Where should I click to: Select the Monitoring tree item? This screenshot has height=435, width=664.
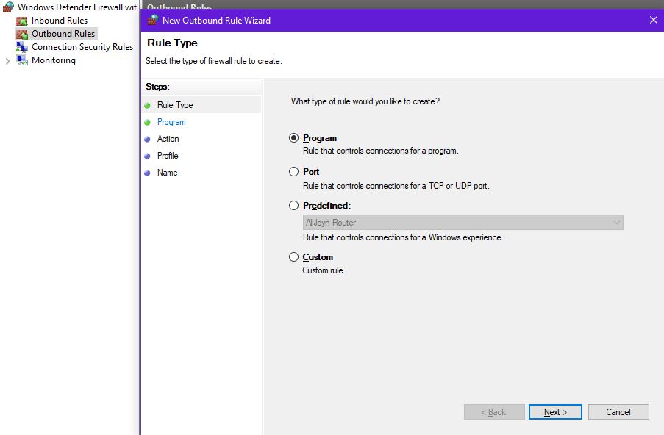pos(54,60)
